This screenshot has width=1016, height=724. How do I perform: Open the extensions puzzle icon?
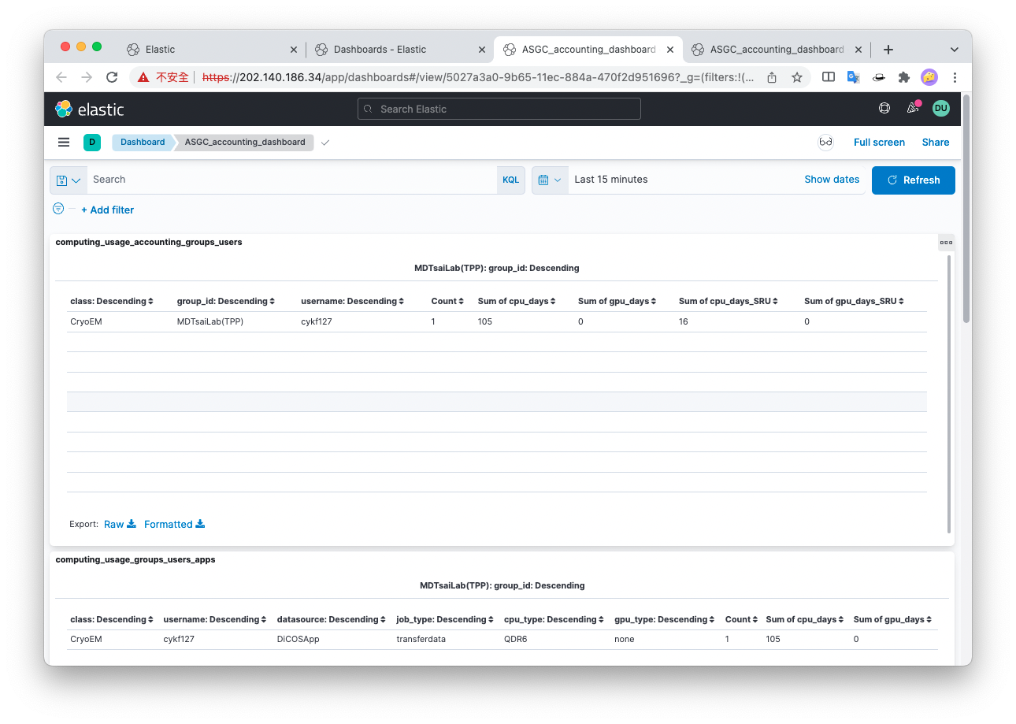[x=904, y=77]
